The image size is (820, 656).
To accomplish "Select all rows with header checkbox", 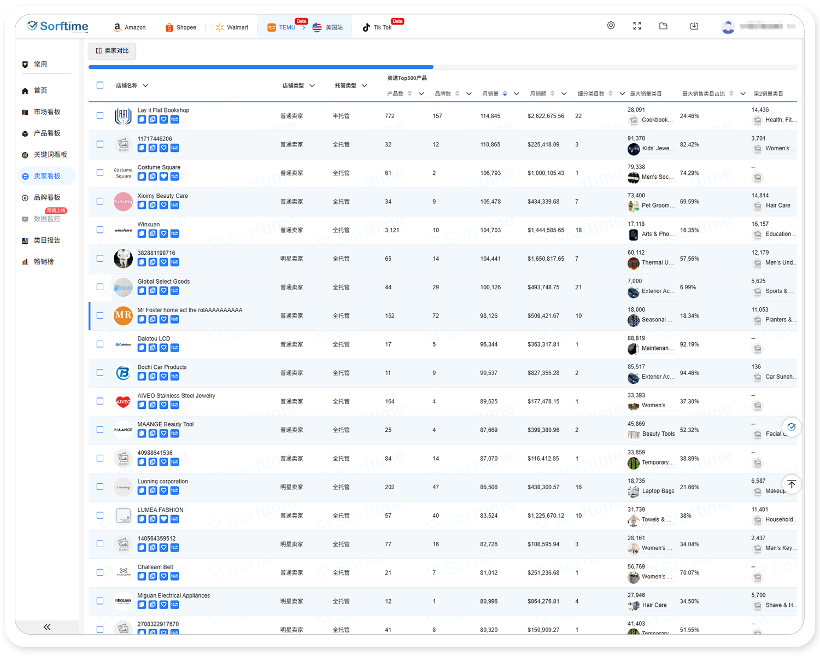I will pos(100,85).
